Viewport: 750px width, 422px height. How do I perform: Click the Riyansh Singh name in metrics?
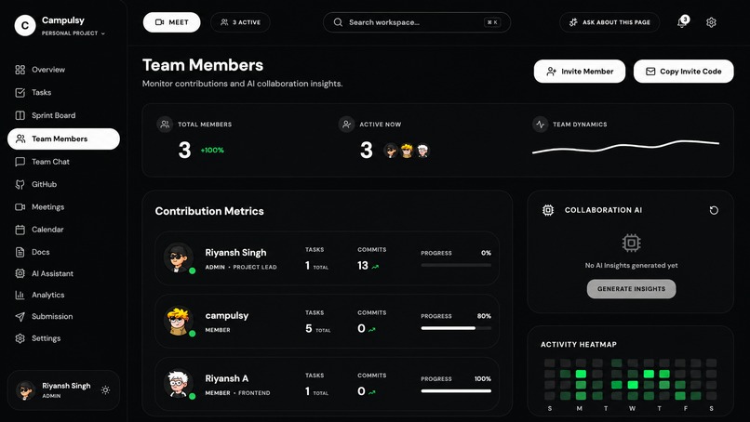coord(235,253)
